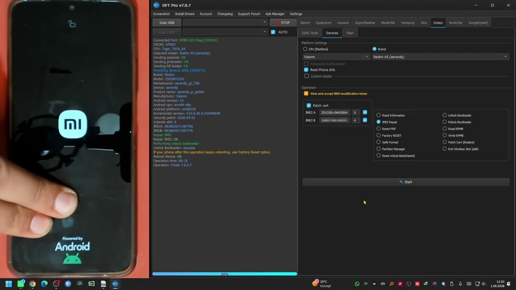
Task: Select the Reset FRP operation
Action: [379, 129]
